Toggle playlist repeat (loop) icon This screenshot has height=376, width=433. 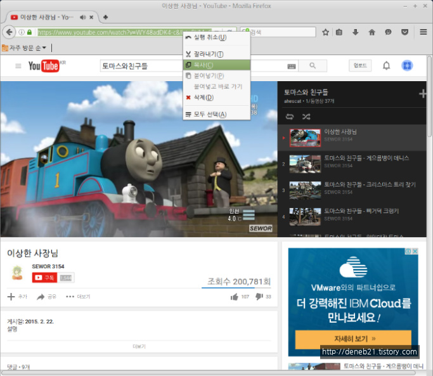tap(290, 117)
